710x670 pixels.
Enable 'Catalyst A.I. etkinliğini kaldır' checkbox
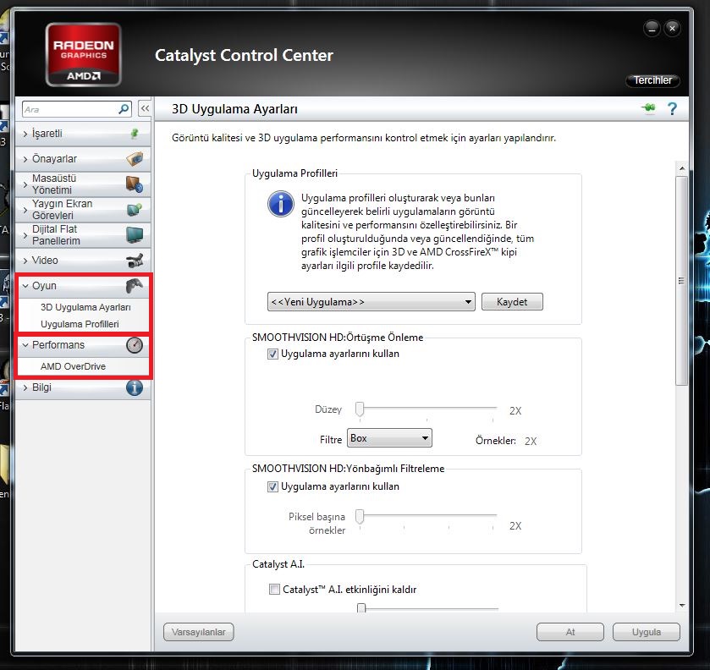click(274, 589)
